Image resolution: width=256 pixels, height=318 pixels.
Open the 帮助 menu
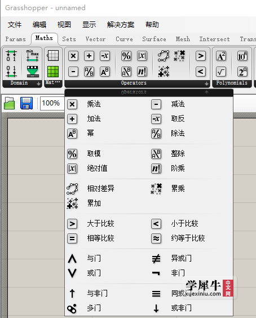pos(152,25)
